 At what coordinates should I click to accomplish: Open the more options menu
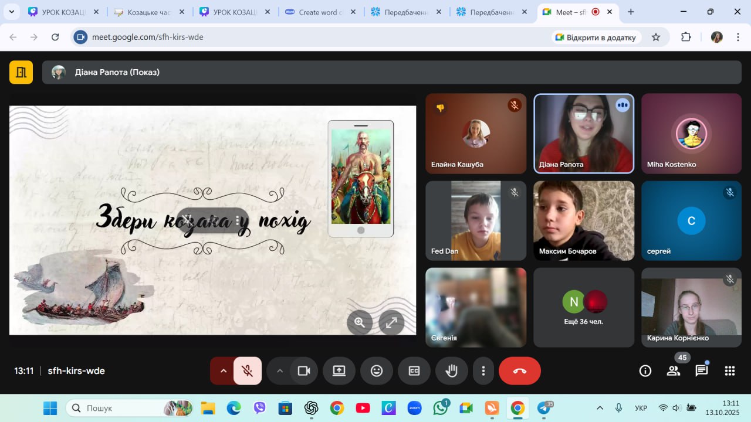click(x=483, y=371)
